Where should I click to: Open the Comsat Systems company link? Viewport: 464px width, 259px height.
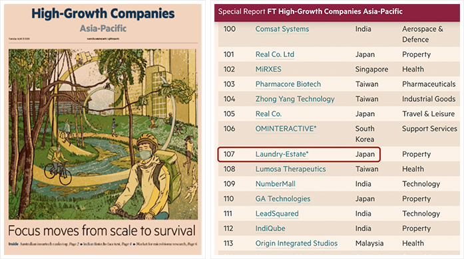(x=282, y=29)
